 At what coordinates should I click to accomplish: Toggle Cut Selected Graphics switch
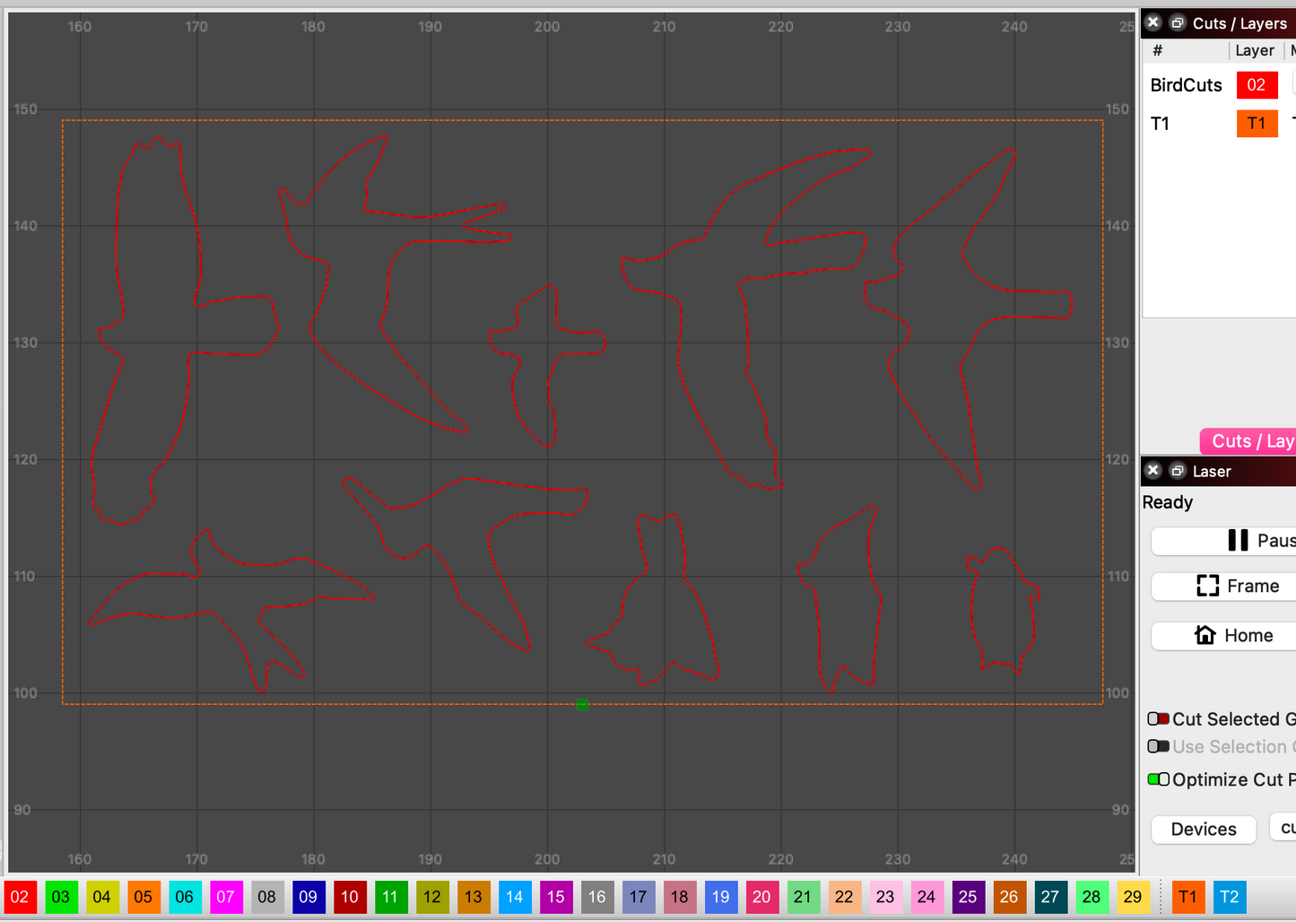(1158, 719)
